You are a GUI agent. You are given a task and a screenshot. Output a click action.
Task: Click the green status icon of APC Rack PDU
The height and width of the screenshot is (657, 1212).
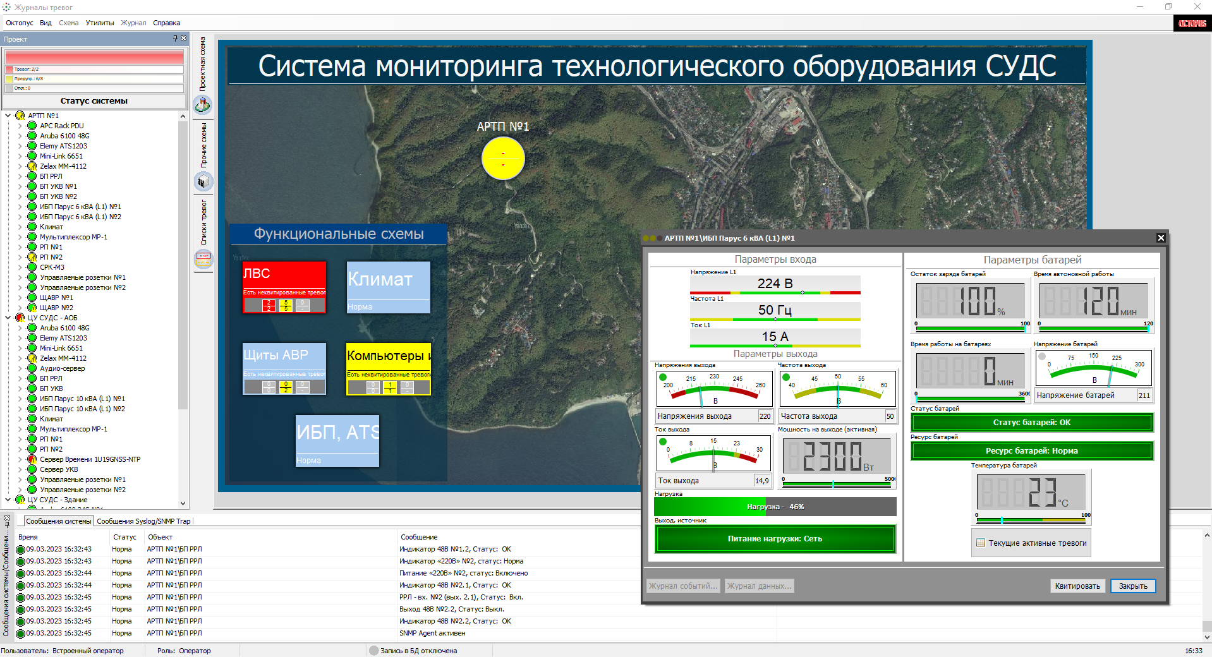32,126
